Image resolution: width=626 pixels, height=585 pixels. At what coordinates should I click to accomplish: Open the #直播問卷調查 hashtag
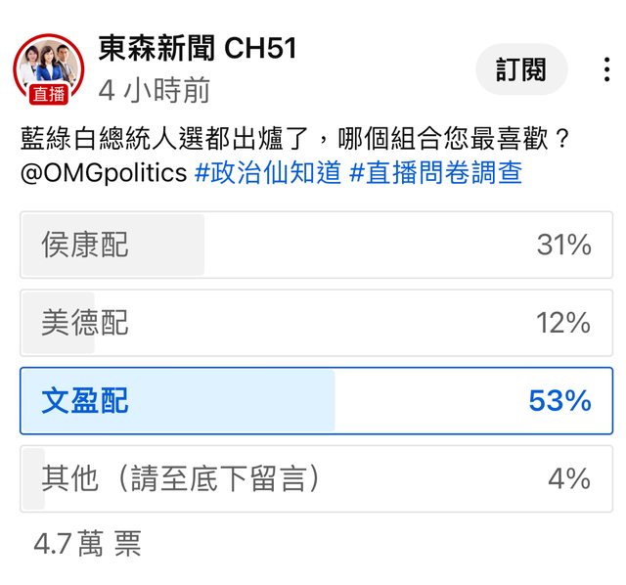[435, 173]
